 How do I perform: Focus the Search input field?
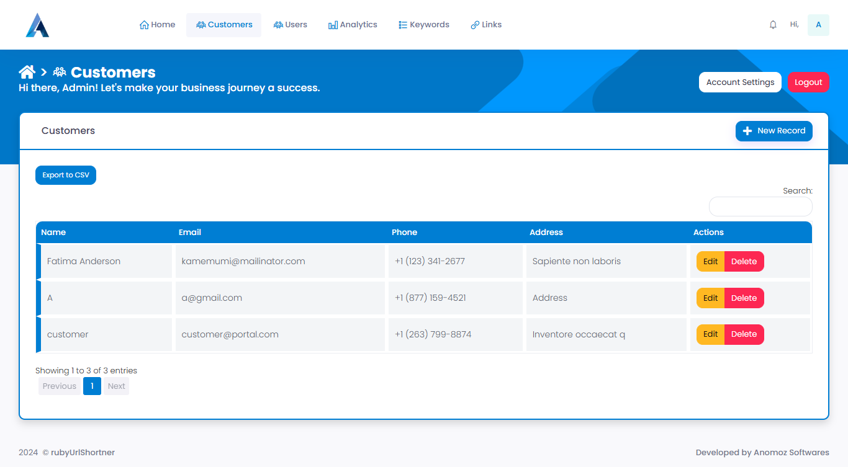pos(760,207)
